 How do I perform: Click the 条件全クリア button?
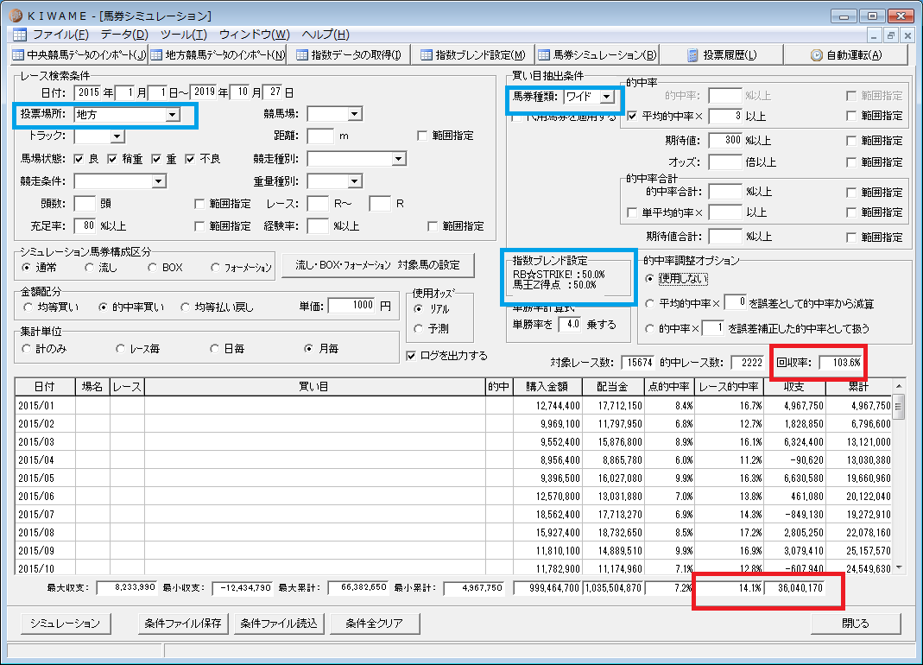[375, 624]
